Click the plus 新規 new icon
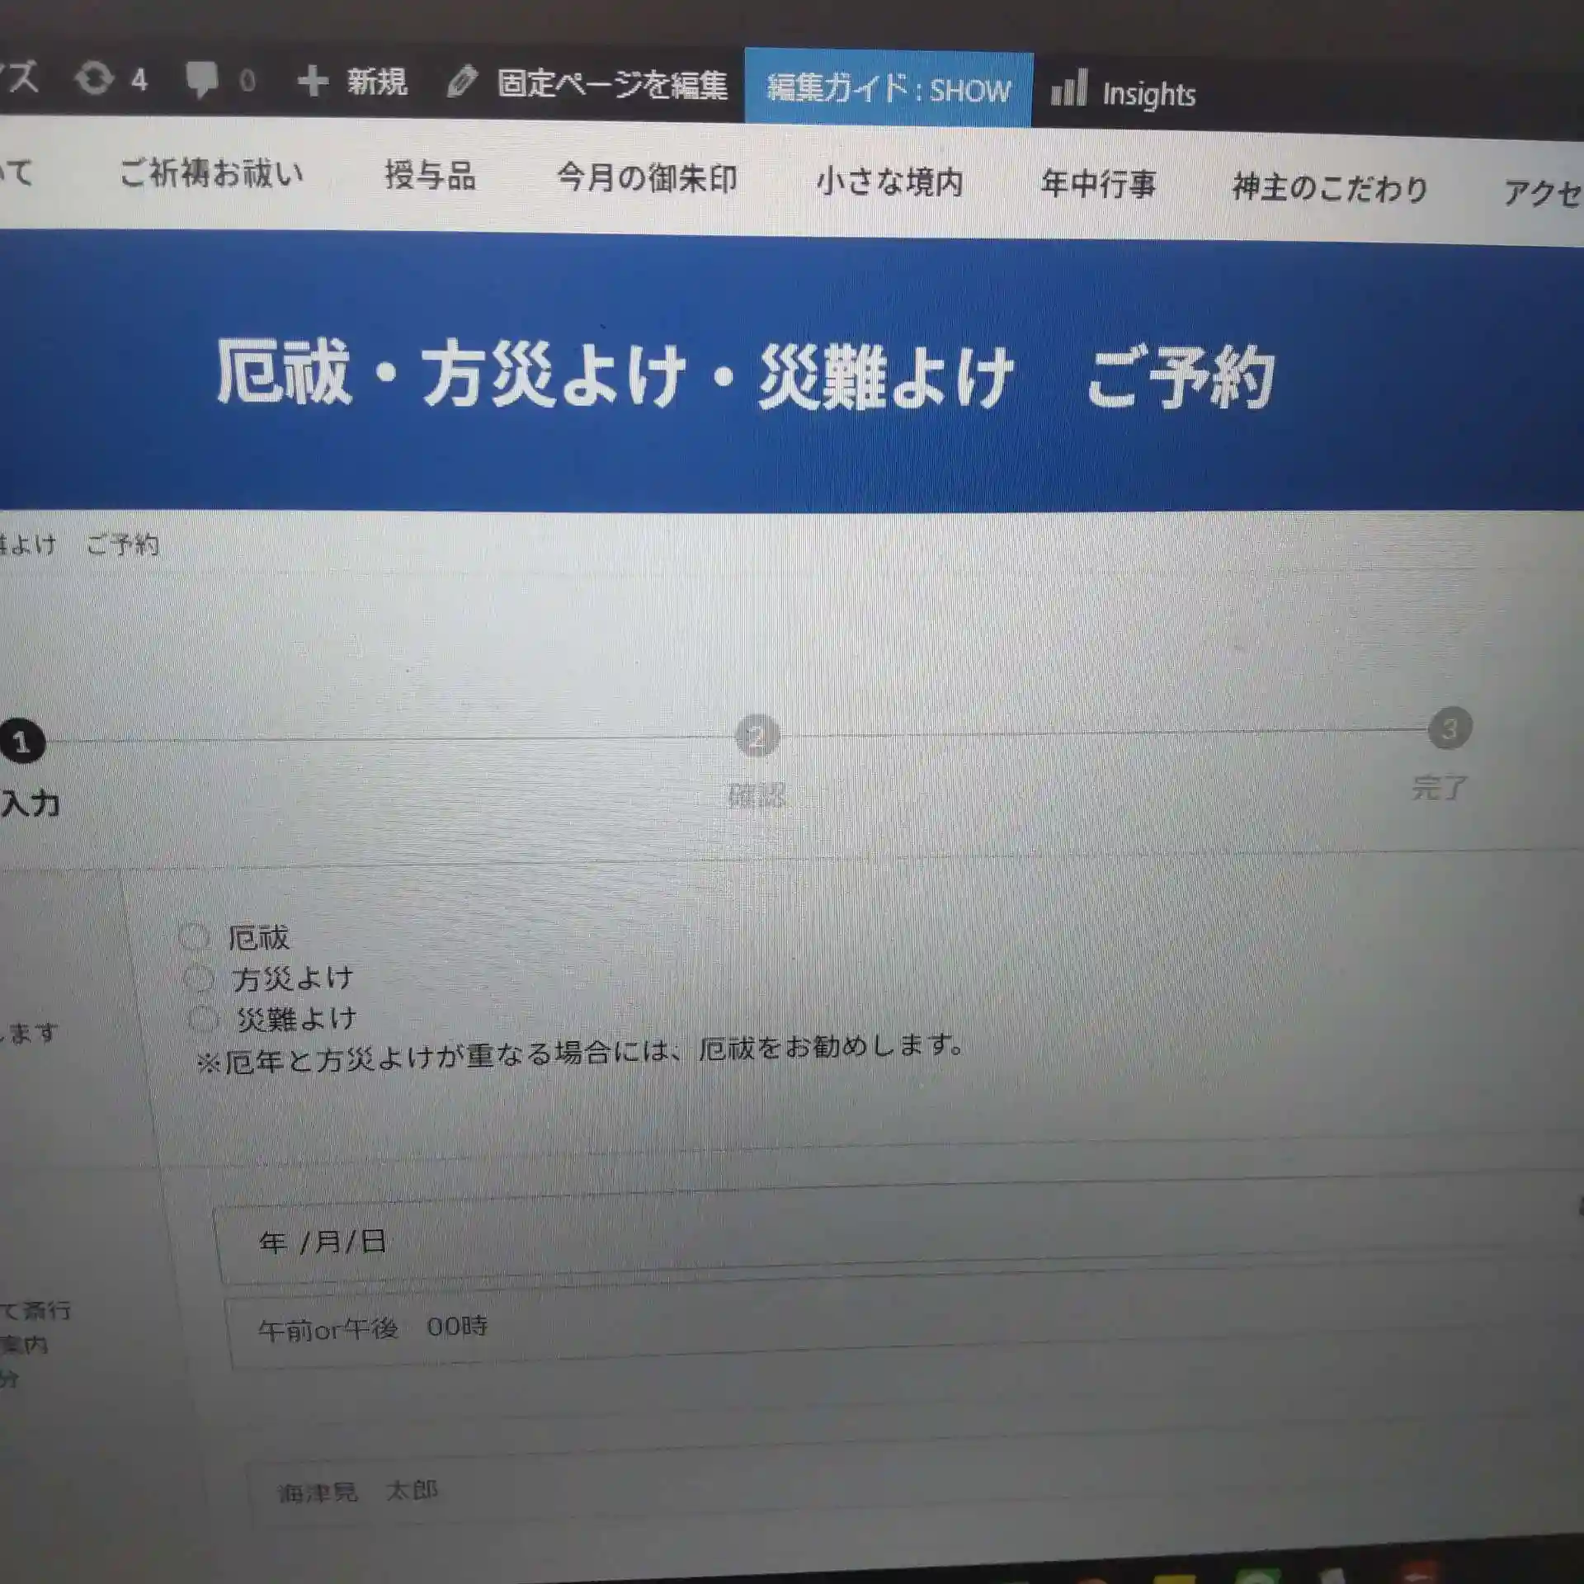The height and width of the screenshot is (1584, 1584). tap(313, 81)
